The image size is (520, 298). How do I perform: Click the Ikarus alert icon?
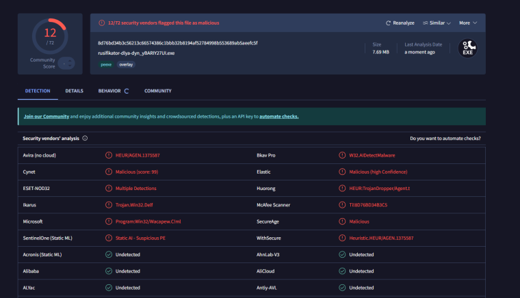(109, 204)
